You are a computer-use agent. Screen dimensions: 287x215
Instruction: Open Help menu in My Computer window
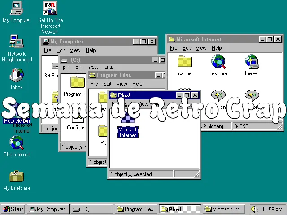pos(91,50)
